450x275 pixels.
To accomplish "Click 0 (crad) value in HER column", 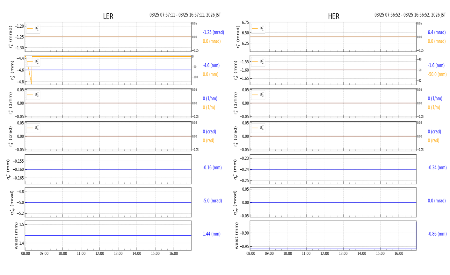I will 434,132.
